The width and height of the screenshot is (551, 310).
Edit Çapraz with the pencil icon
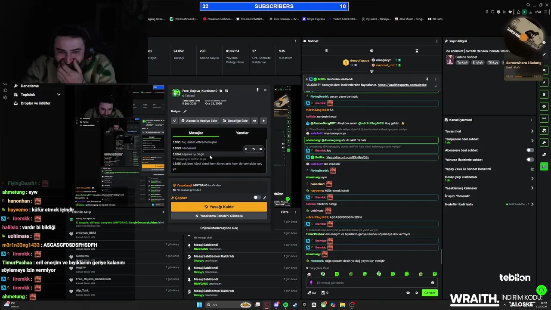(x=265, y=198)
